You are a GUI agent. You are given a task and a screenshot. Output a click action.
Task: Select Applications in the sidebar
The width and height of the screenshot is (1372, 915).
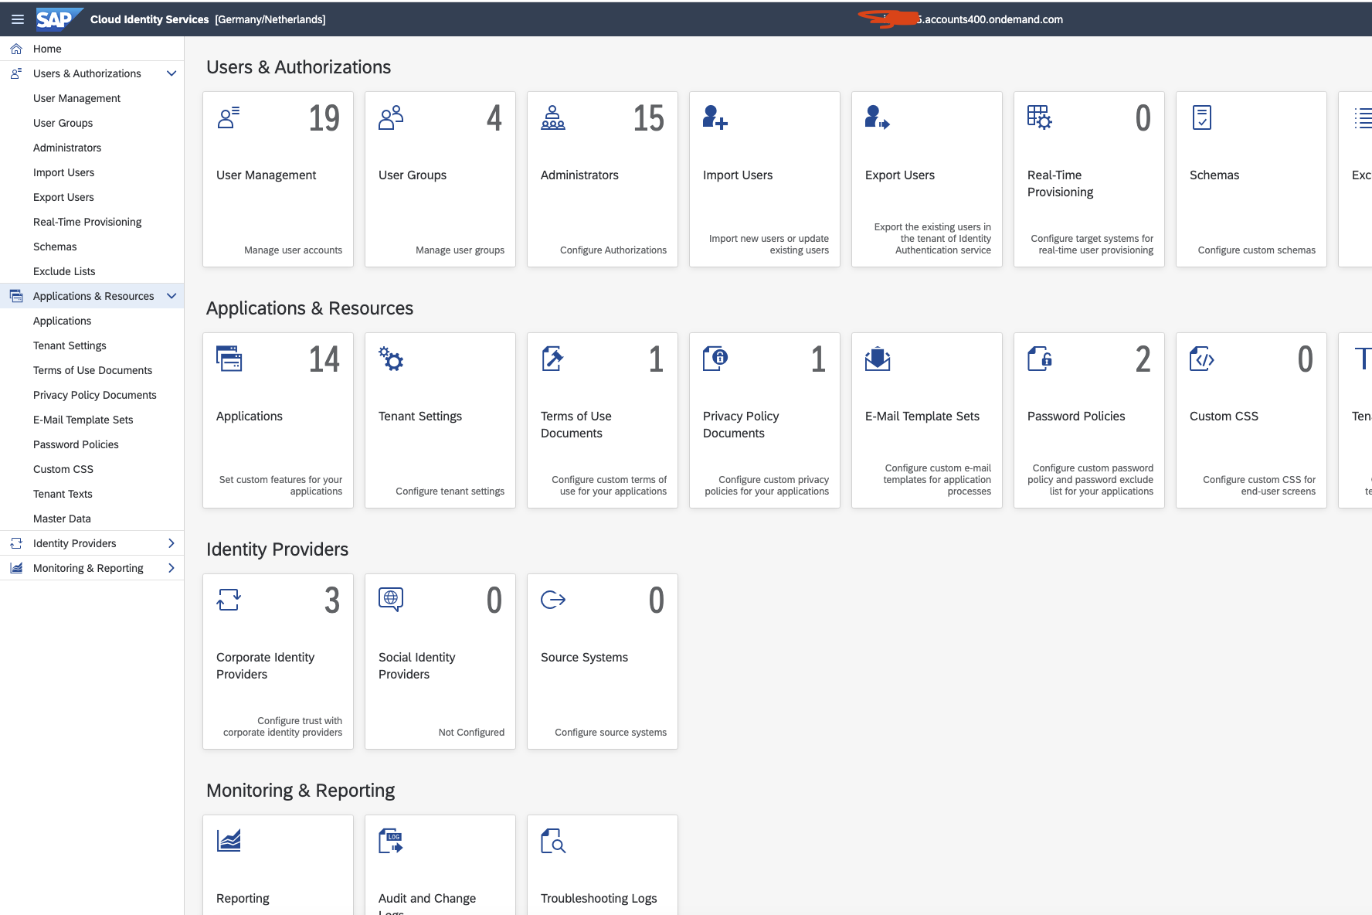92,321
